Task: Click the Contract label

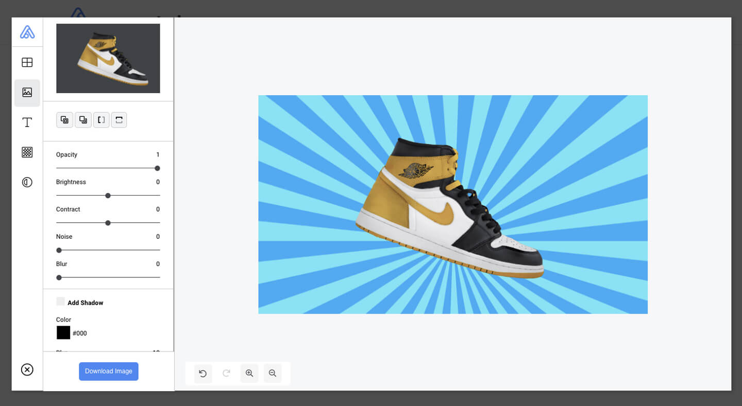Action: tap(69, 209)
